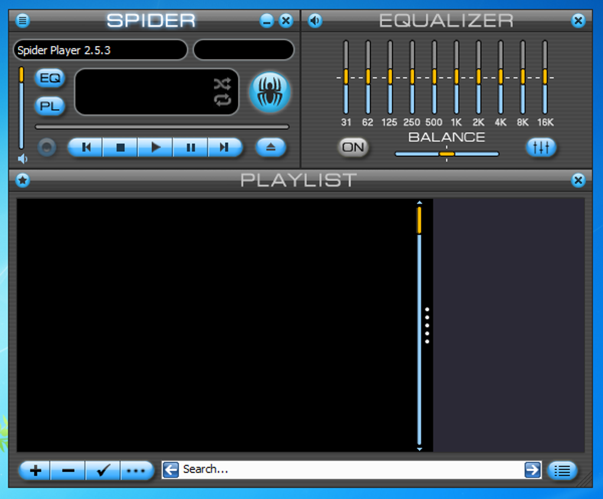Click the playlist vertical scrollbar thumb

pos(419,220)
